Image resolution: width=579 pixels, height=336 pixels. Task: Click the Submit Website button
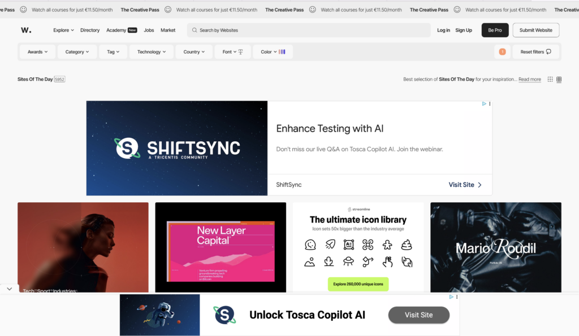(x=536, y=30)
